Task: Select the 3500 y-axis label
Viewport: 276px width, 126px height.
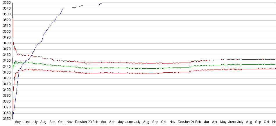Action: point(6,32)
